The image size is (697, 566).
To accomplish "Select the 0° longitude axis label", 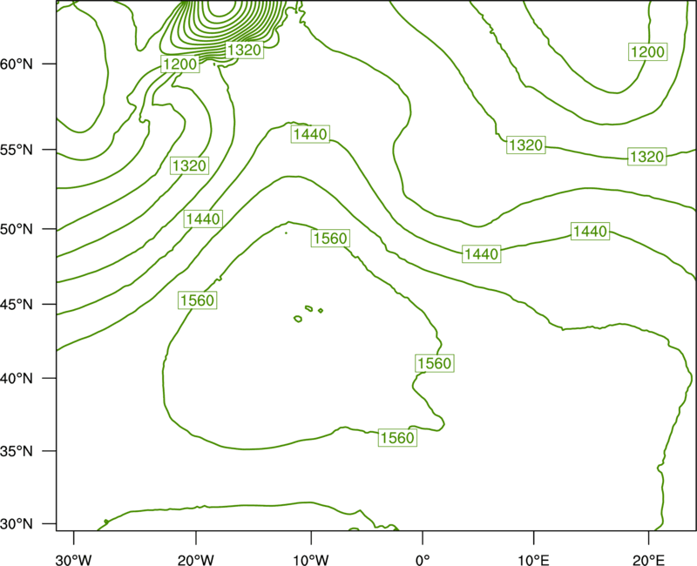I will click(x=423, y=560).
